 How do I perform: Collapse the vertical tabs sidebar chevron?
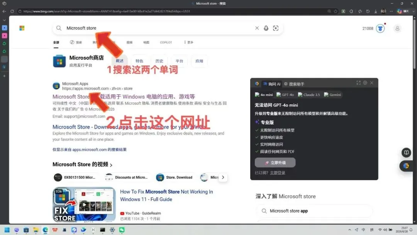(4, 20)
